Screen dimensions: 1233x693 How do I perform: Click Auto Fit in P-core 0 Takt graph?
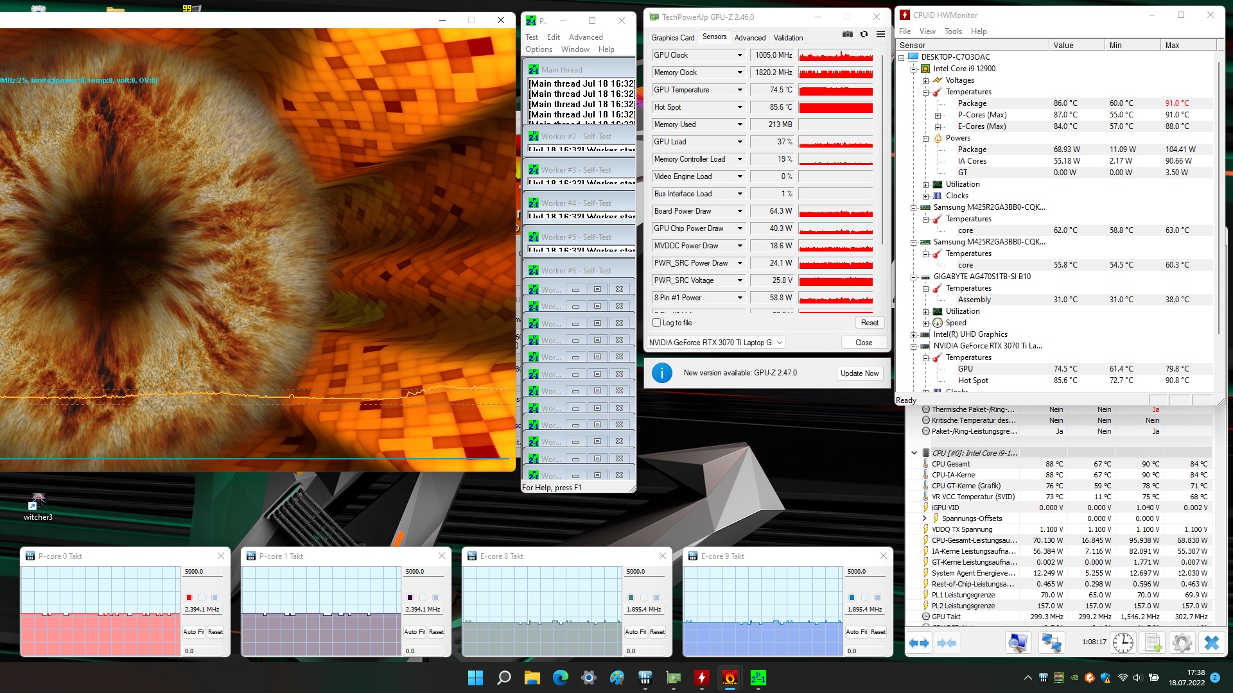(193, 632)
